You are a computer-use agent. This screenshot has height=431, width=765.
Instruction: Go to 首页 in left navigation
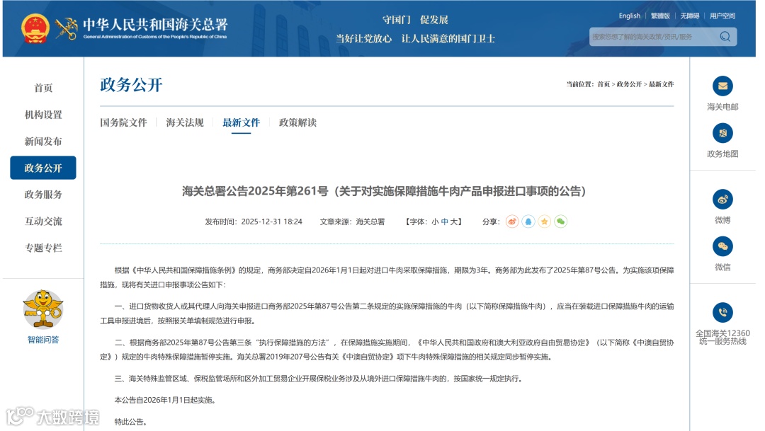[x=43, y=88]
